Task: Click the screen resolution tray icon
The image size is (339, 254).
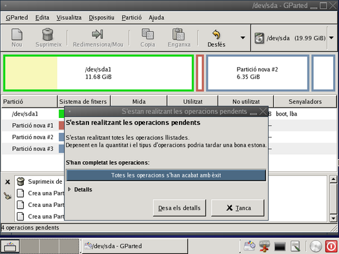Action: [295, 246]
